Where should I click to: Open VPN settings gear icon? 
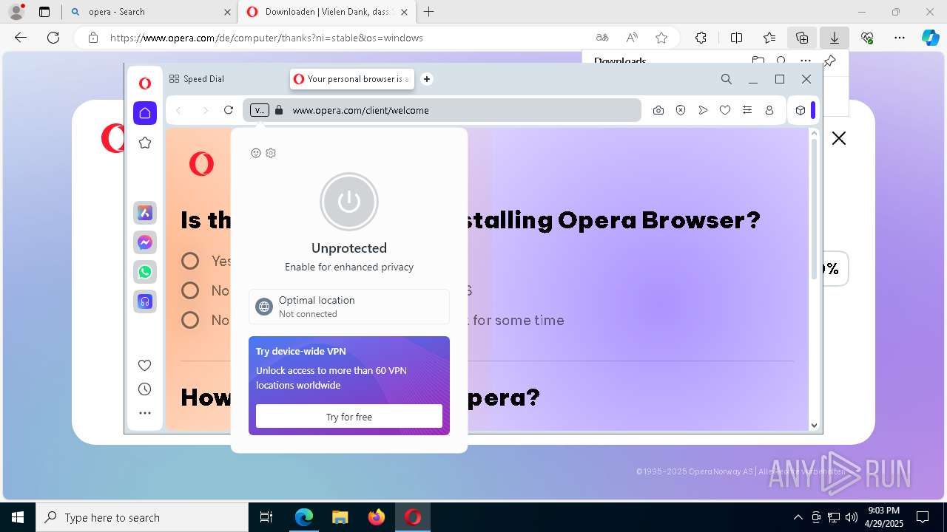click(271, 153)
